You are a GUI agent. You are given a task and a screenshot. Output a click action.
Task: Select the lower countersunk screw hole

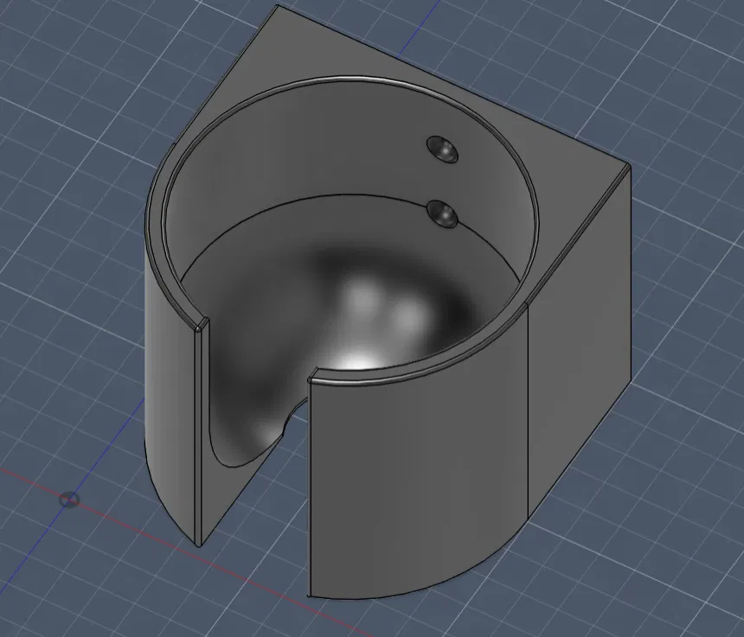(x=442, y=213)
